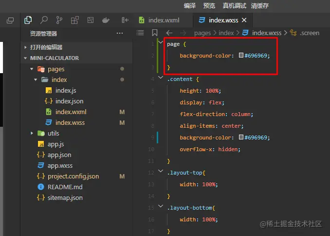This screenshot has width=330, height=236.
Task: Go back with the left arrow
Action: tap(169, 33)
